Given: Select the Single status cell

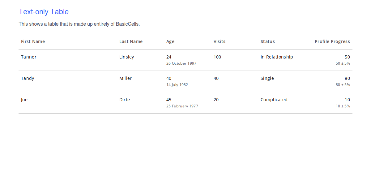Looking at the screenshot, I should [x=267, y=78].
